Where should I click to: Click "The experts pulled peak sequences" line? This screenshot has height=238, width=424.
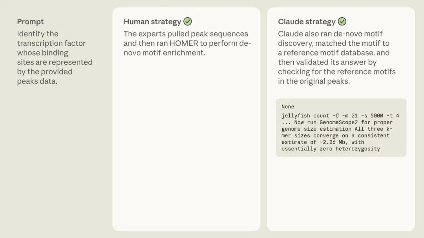(x=186, y=34)
